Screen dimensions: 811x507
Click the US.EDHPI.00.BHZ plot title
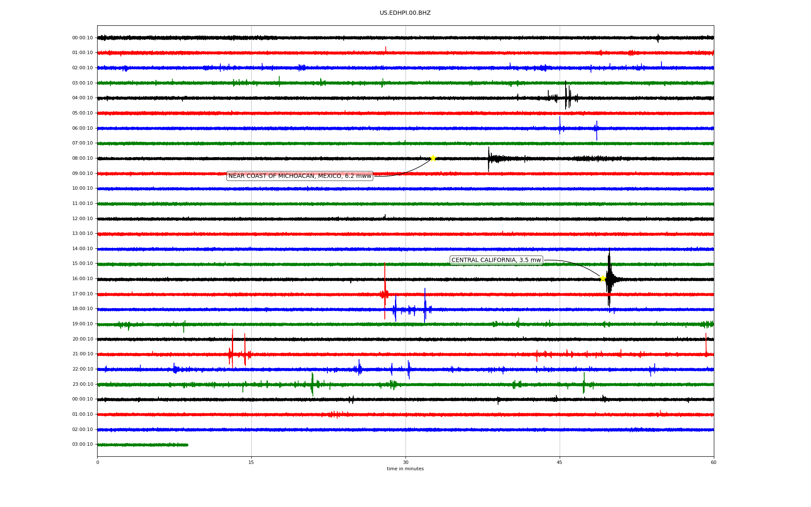coord(405,13)
